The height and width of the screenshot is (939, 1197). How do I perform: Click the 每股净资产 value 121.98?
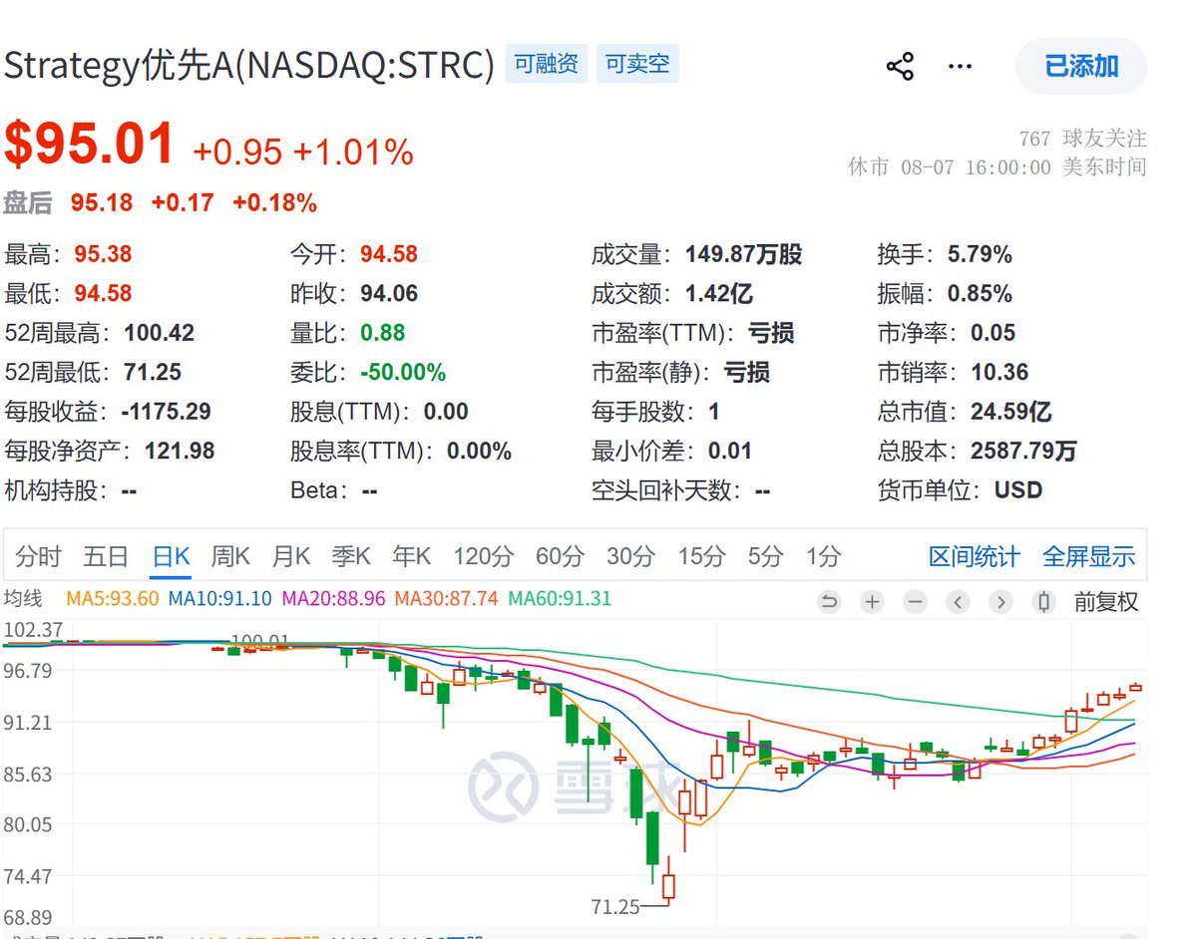click(180, 452)
